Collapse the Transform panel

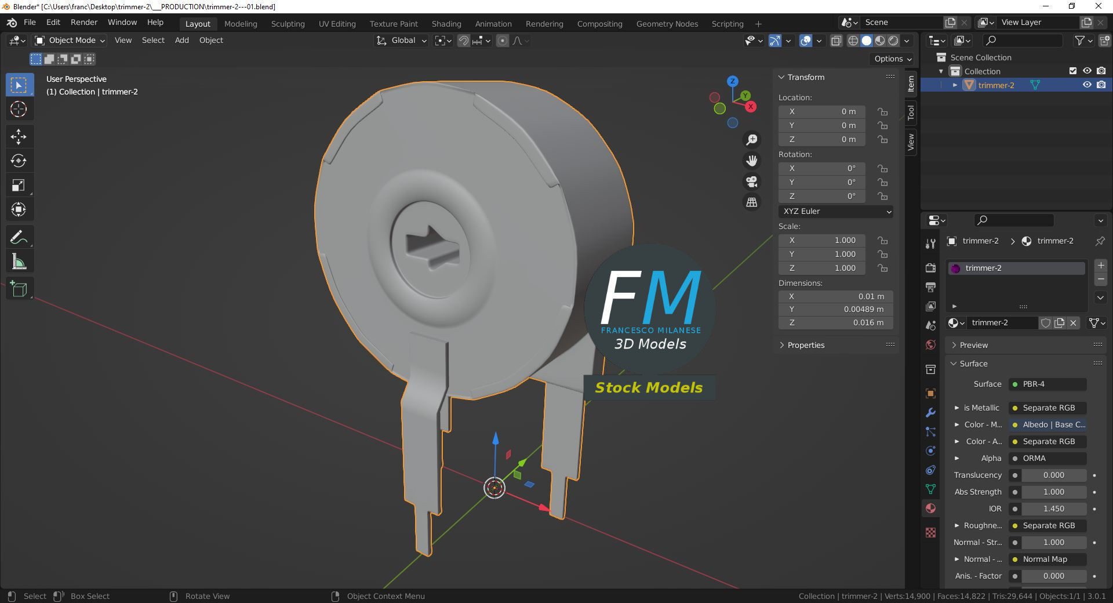pyautogui.click(x=781, y=77)
